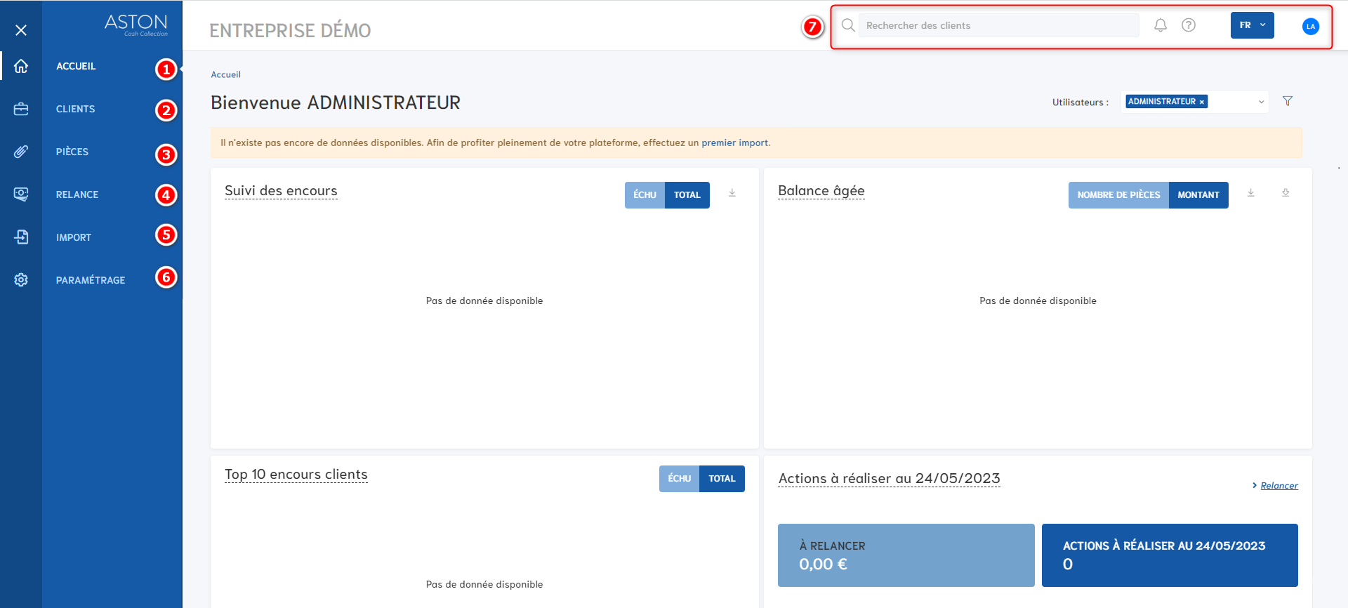
Task: Click the filter funnel icon
Action: 1288,101
